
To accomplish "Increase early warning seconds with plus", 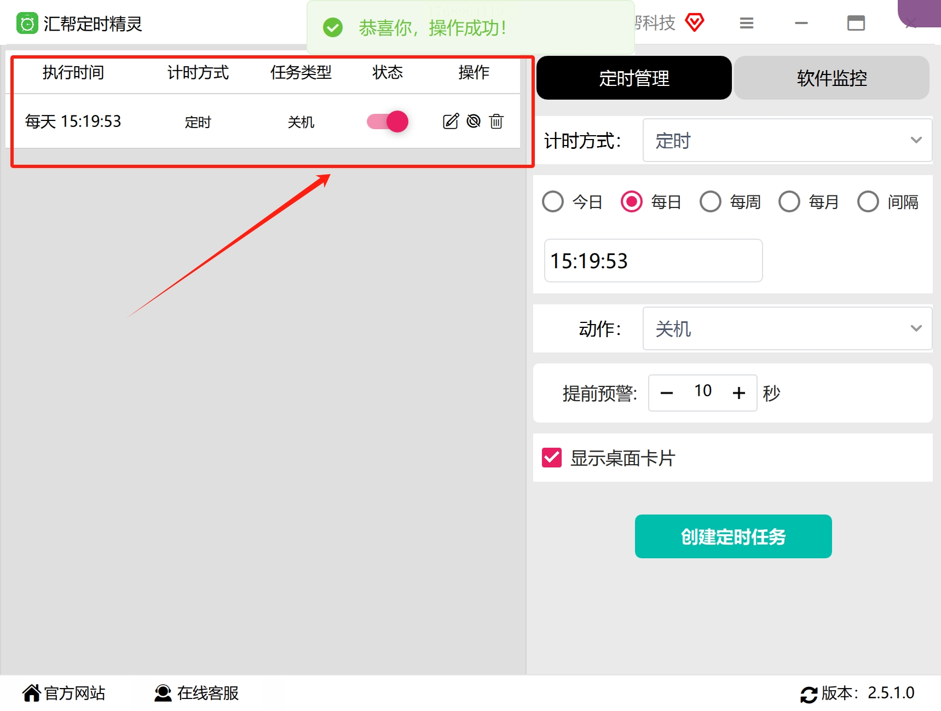I will (739, 393).
